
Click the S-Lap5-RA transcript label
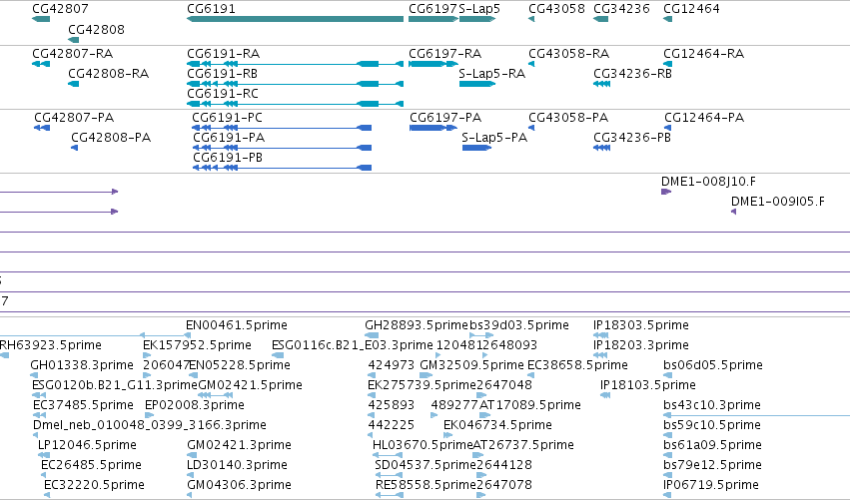coord(492,74)
